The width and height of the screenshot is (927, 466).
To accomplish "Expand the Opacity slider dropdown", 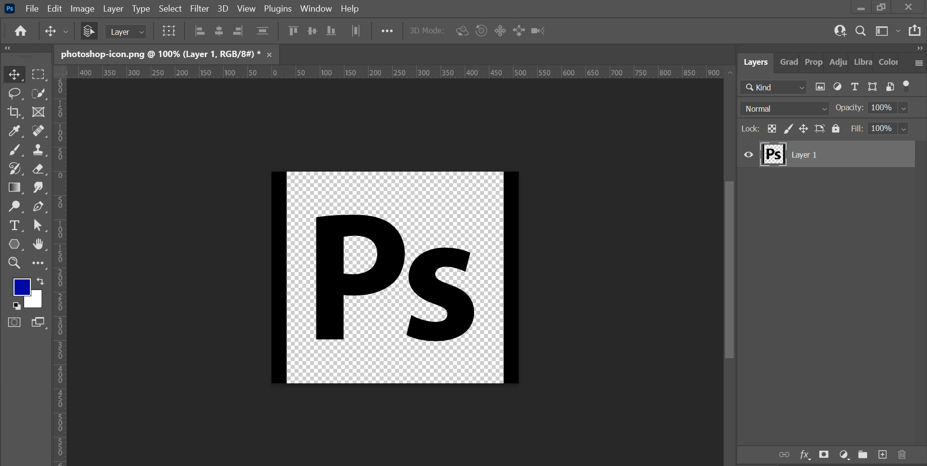I will tap(903, 108).
